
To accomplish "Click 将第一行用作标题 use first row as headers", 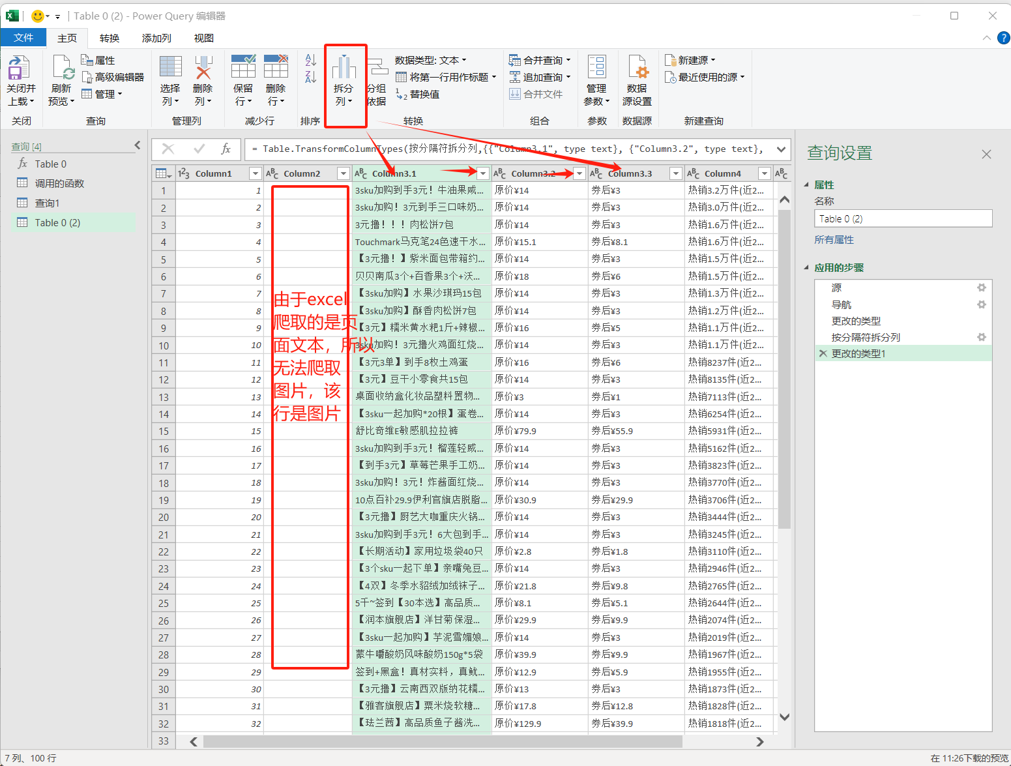I will click(446, 77).
